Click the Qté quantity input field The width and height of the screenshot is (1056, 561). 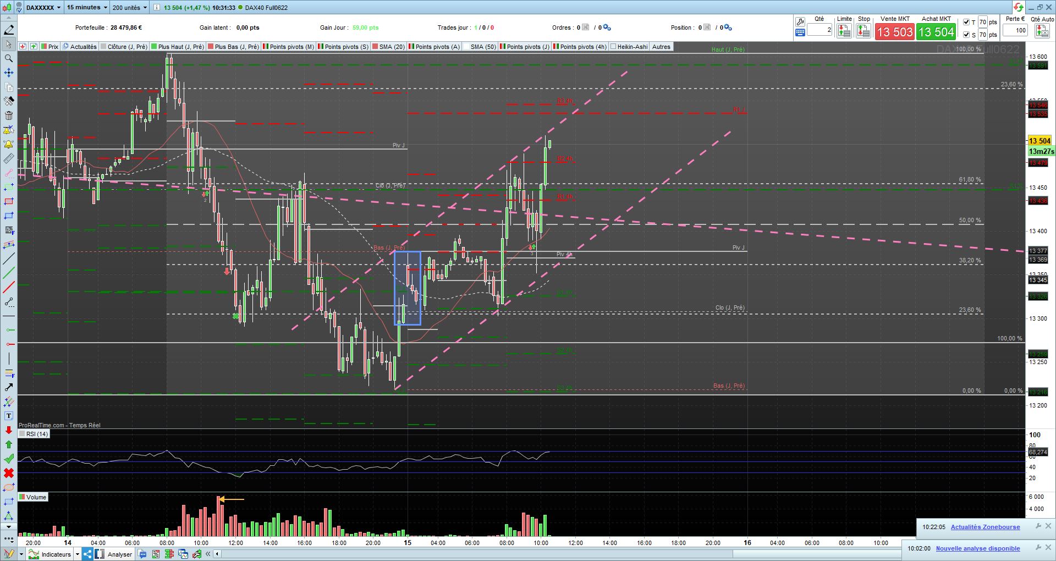[820, 30]
